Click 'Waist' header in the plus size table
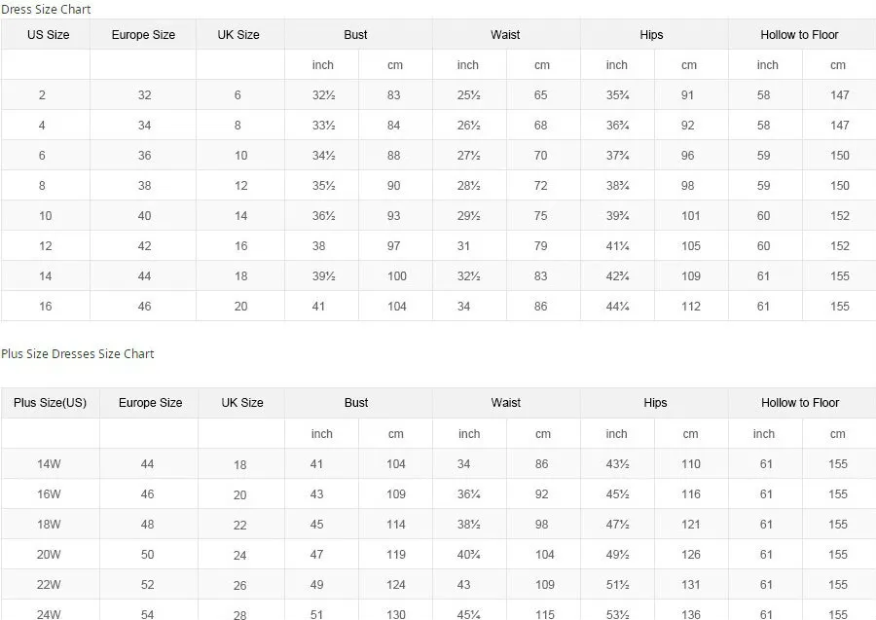Image resolution: width=876 pixels, height=620 pixels. [505, 403]
